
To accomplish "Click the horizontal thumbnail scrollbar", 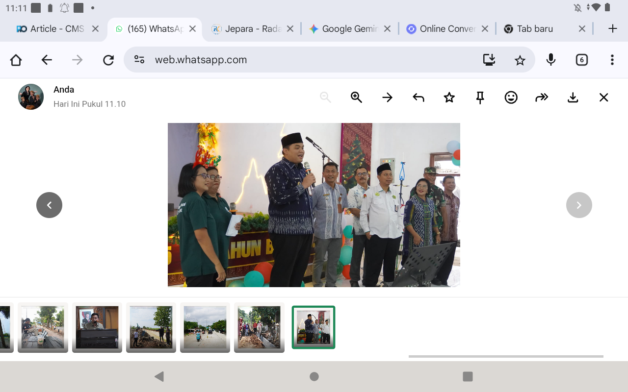I will pos(506,356).
